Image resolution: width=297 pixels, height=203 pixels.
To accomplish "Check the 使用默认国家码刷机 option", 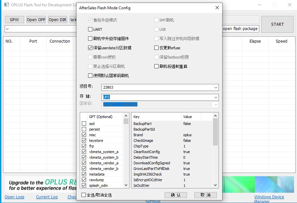I will tap(90, 75).
